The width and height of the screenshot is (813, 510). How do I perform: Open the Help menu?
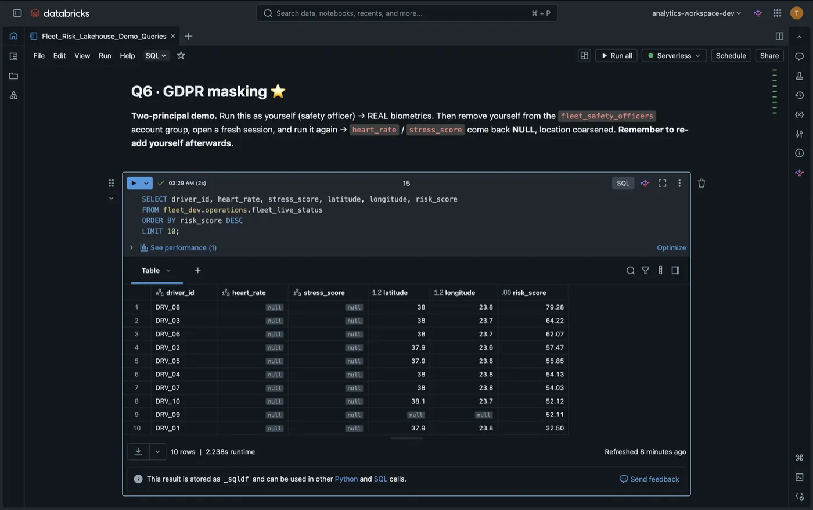[127, 55]
